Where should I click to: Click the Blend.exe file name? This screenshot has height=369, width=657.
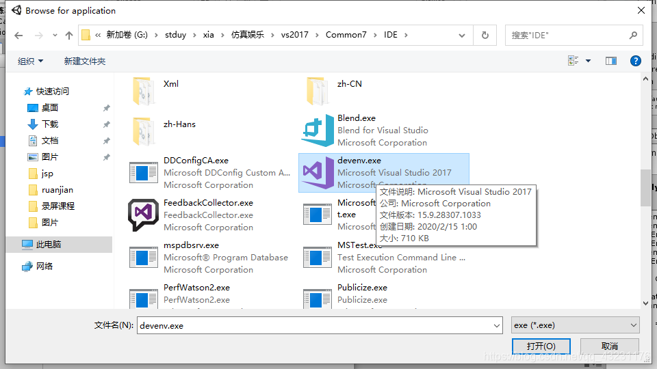point(357,118)
